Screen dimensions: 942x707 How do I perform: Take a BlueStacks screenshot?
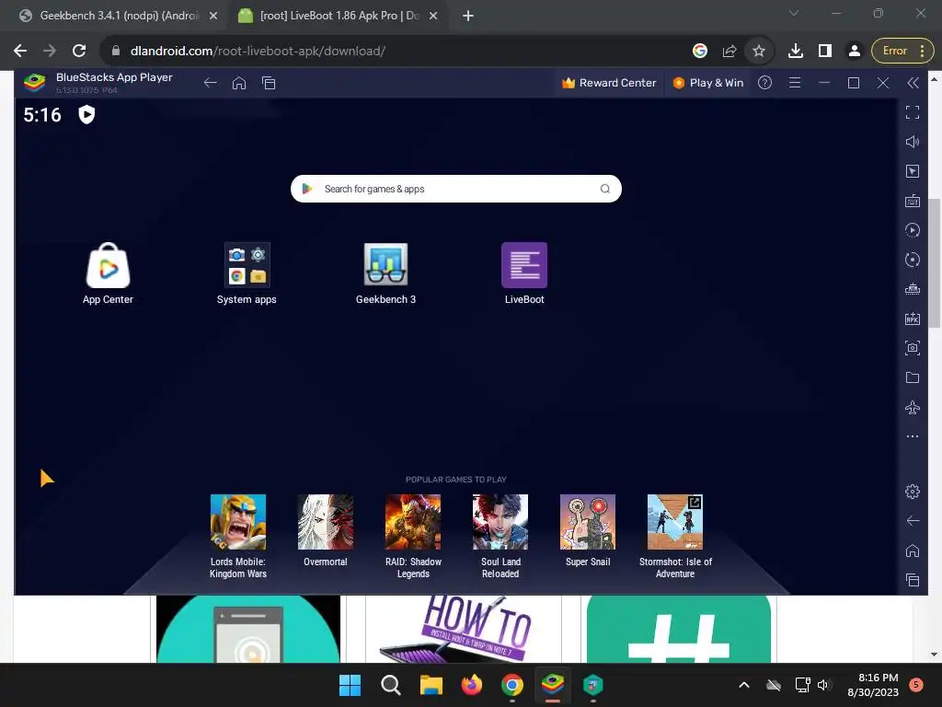(912, 348)
